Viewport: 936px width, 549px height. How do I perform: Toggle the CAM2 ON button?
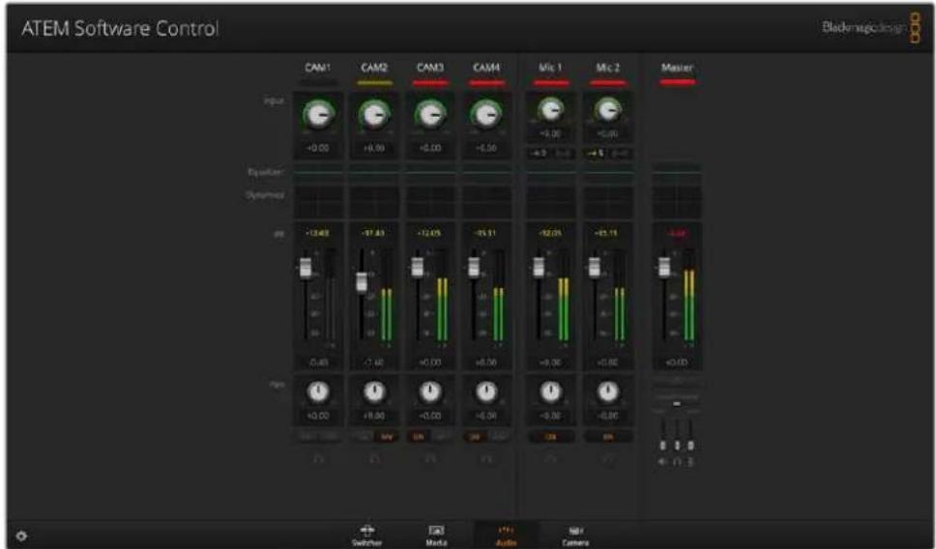click(x=363, y=437)
